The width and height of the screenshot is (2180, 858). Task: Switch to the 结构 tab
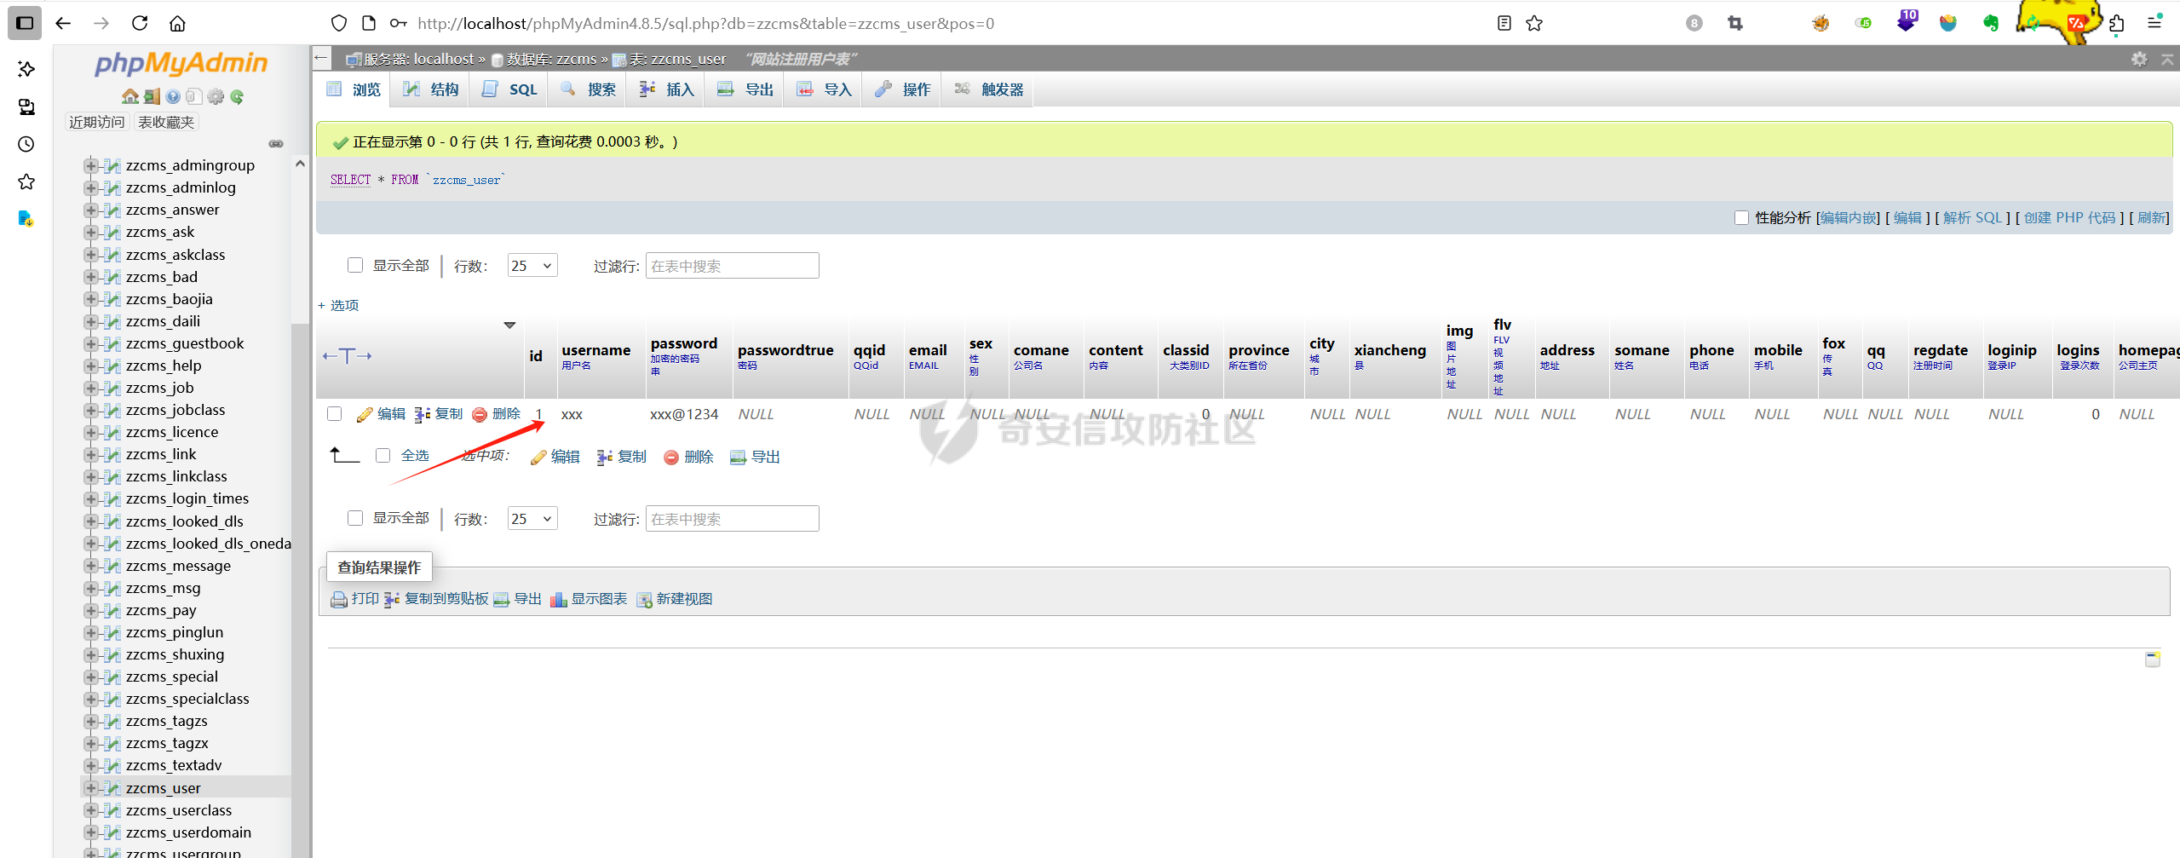coord(430,89)
